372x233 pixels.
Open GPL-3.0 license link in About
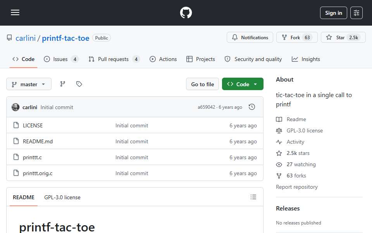(300, 130)
